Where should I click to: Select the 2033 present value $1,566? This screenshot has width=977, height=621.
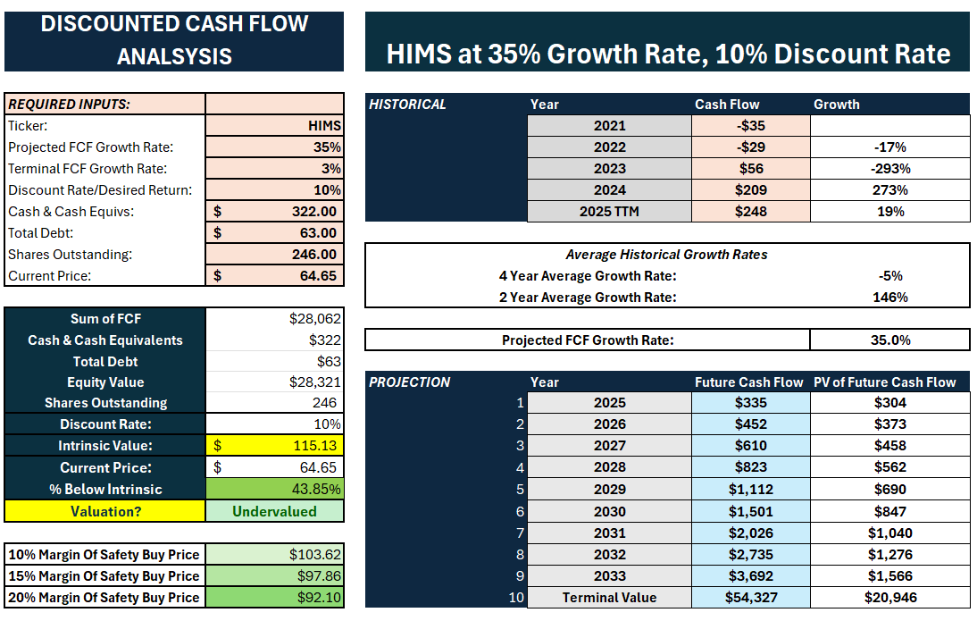[x=890, y=575]
